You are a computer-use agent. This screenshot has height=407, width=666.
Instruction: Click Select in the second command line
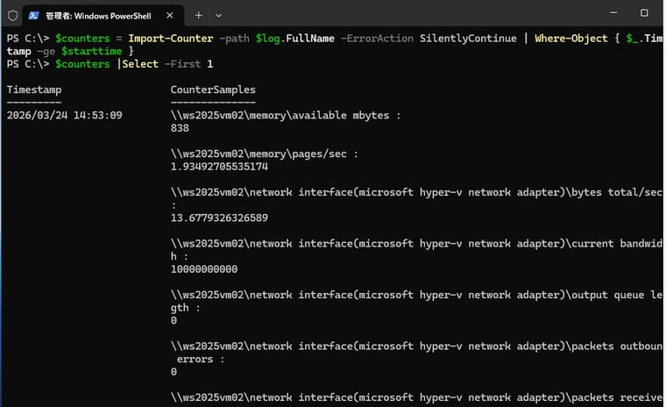tap(140, 64)
